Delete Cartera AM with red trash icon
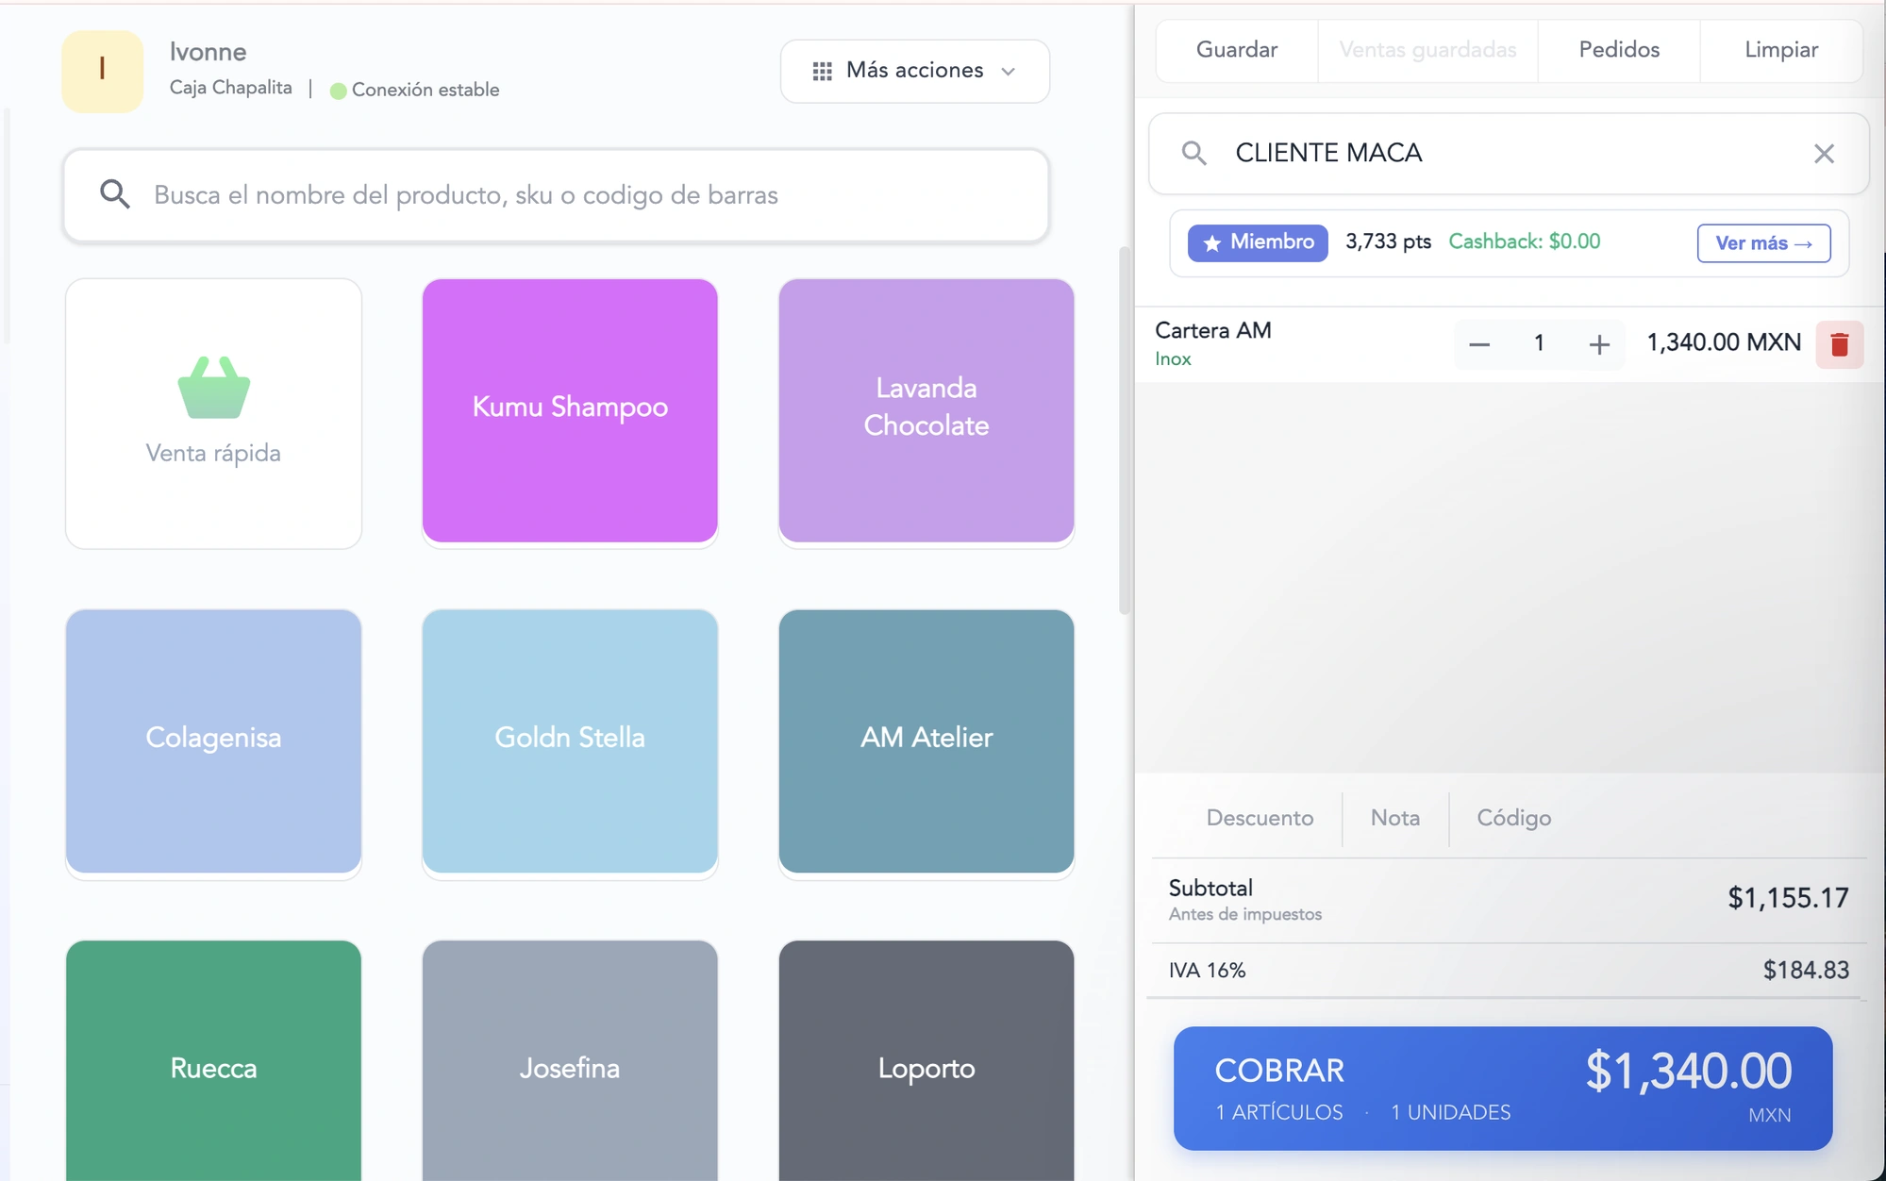1886x1181 pixels. click(1839, 344)
